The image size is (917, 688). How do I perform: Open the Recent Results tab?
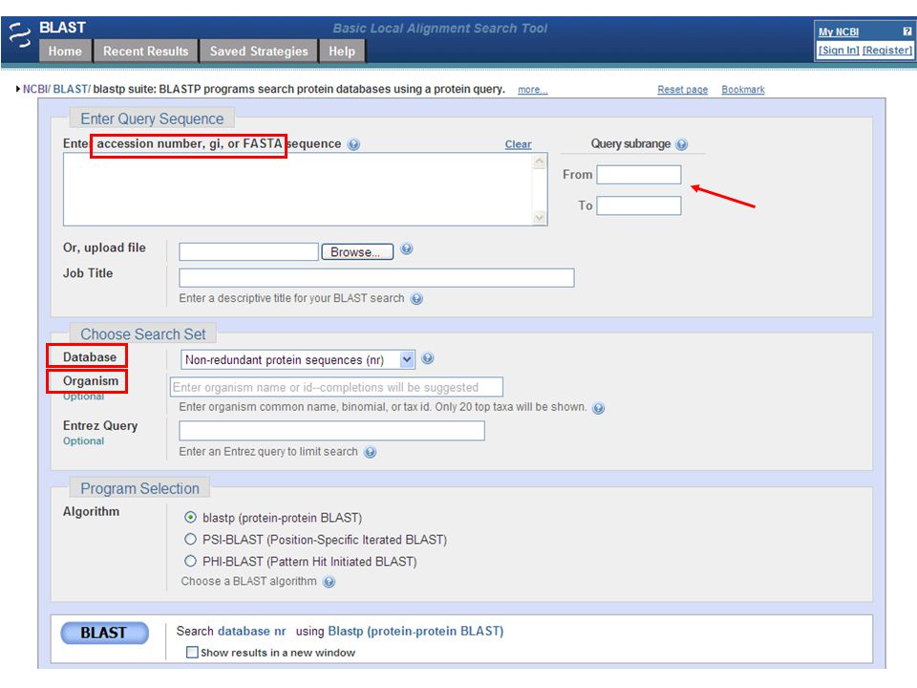(145, 52)
